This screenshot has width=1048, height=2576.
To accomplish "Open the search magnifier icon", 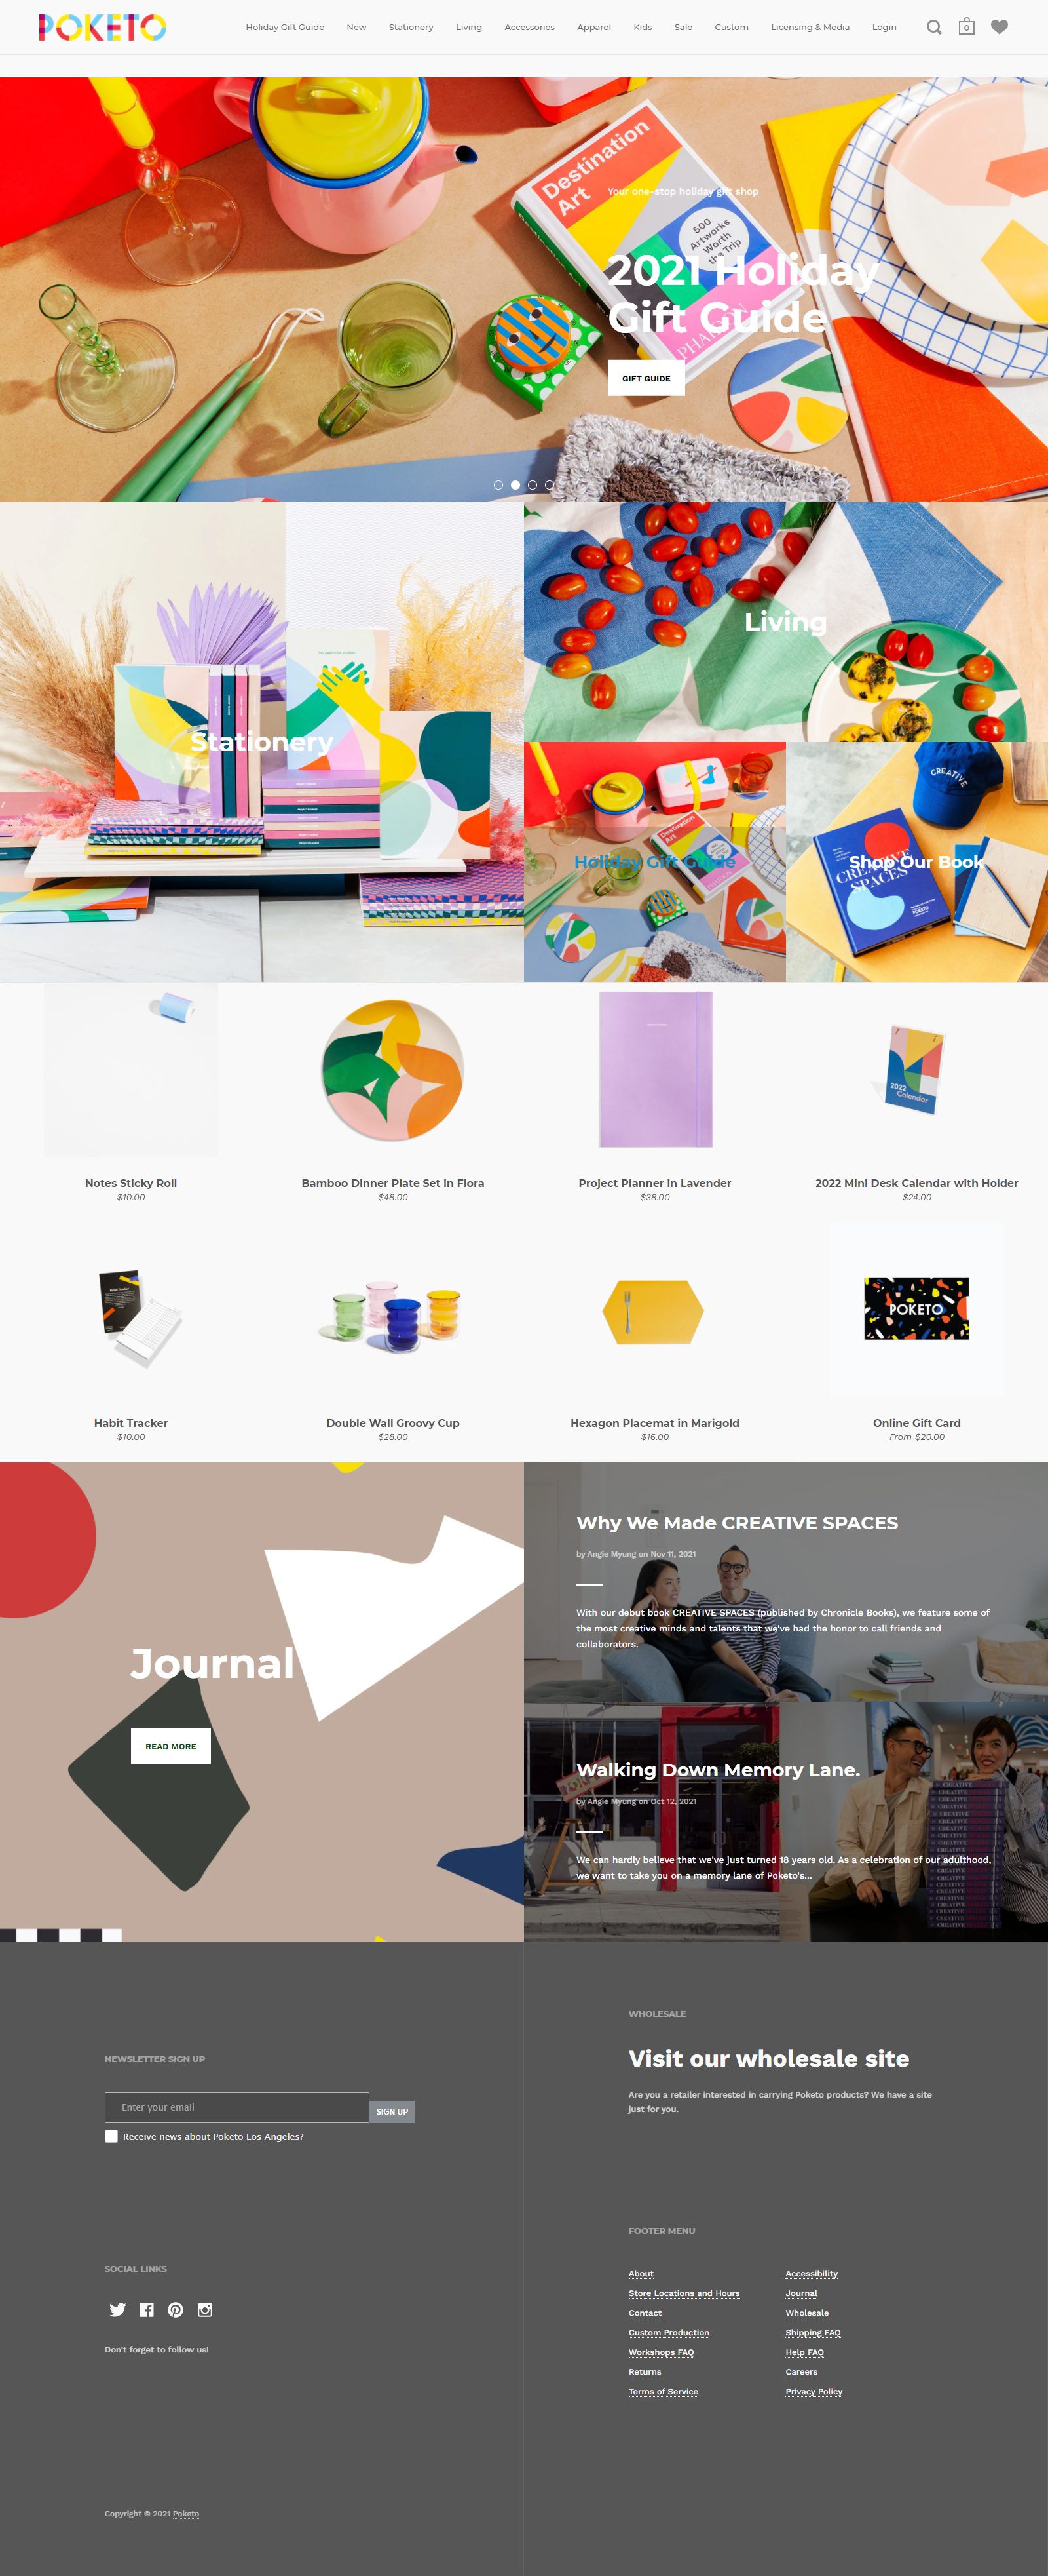I will [x=933, y=27].
